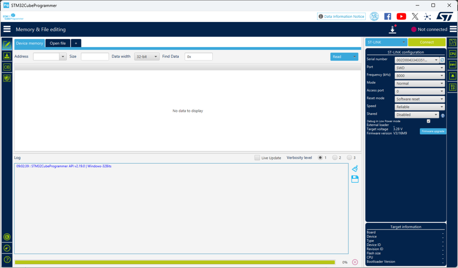Open the Access port dropdown

click(x=420, y=91)
